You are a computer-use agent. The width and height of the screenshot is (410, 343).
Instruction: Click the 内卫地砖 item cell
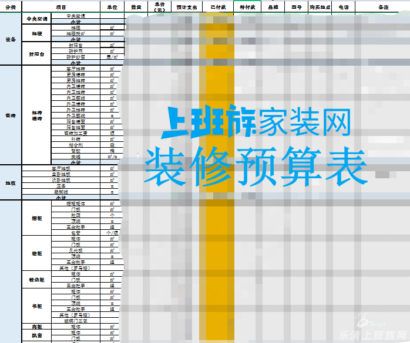pyautogui.click(x=76, y=92)
